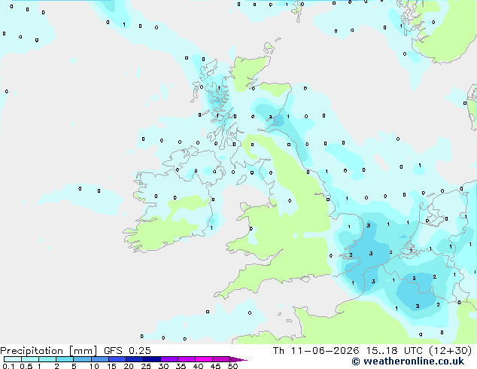The image size is (477, 369).
Task: Click the 0.1 to 0.5 mm legend swatch
Action: tap(13, 359)
